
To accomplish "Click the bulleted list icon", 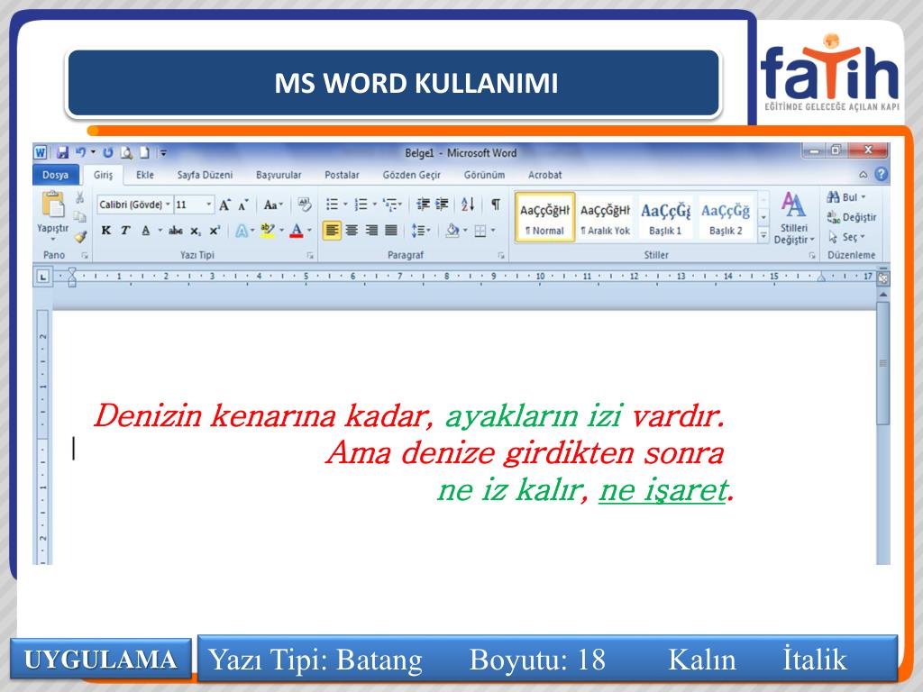I will pos(332,205).
